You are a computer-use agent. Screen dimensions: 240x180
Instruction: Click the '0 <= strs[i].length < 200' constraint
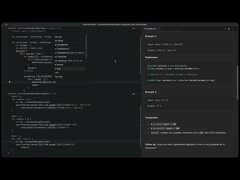165,128
